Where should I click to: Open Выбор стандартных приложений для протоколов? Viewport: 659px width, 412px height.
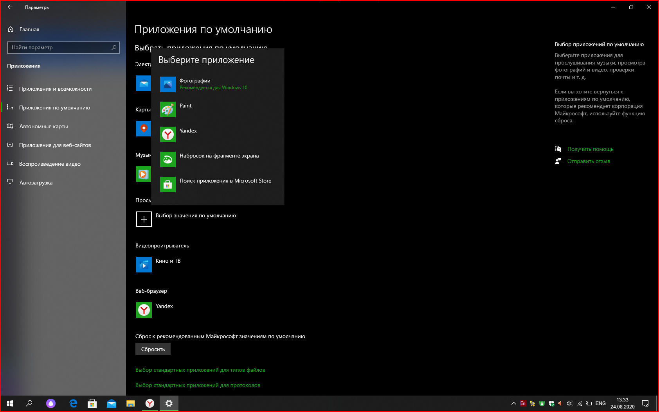pos(198,385)
